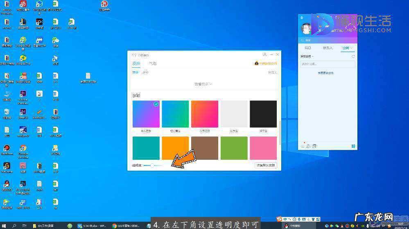Pick the teal skin swatch
The width and height of the screenshot is (409, 229).
[x=146, y=148]
